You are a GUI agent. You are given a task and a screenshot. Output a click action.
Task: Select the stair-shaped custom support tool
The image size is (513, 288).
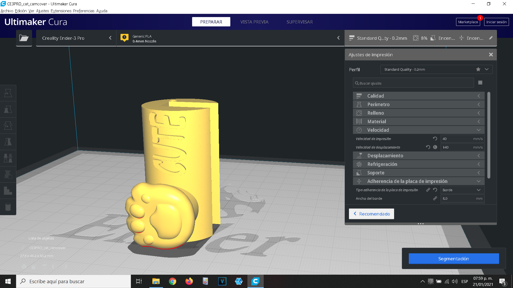point(8,191)
